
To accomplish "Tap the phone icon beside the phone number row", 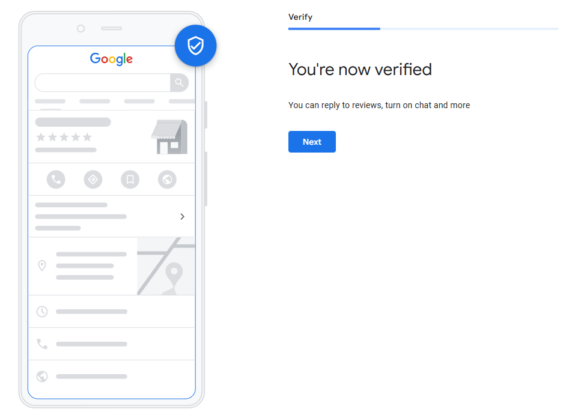I will pyautogui.click(x=41, y=344).
